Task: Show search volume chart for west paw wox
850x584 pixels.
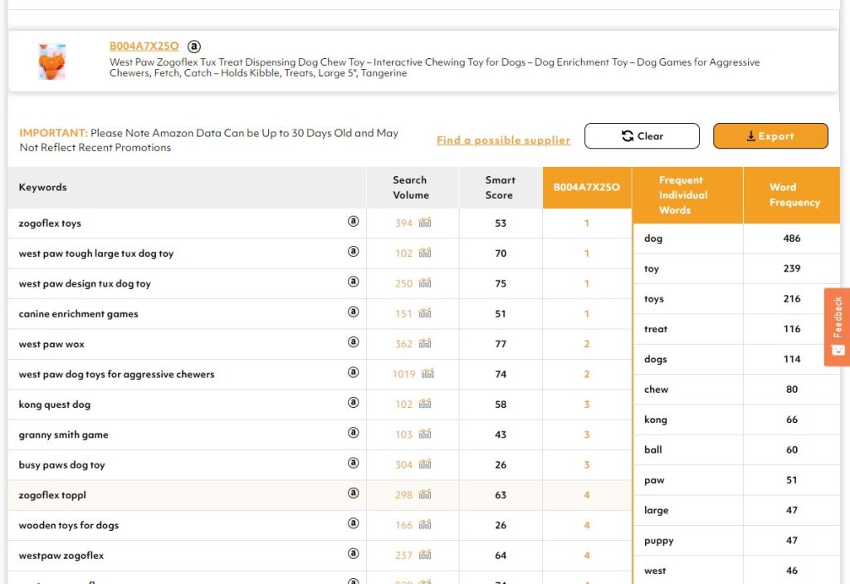Action: point(425,343)
